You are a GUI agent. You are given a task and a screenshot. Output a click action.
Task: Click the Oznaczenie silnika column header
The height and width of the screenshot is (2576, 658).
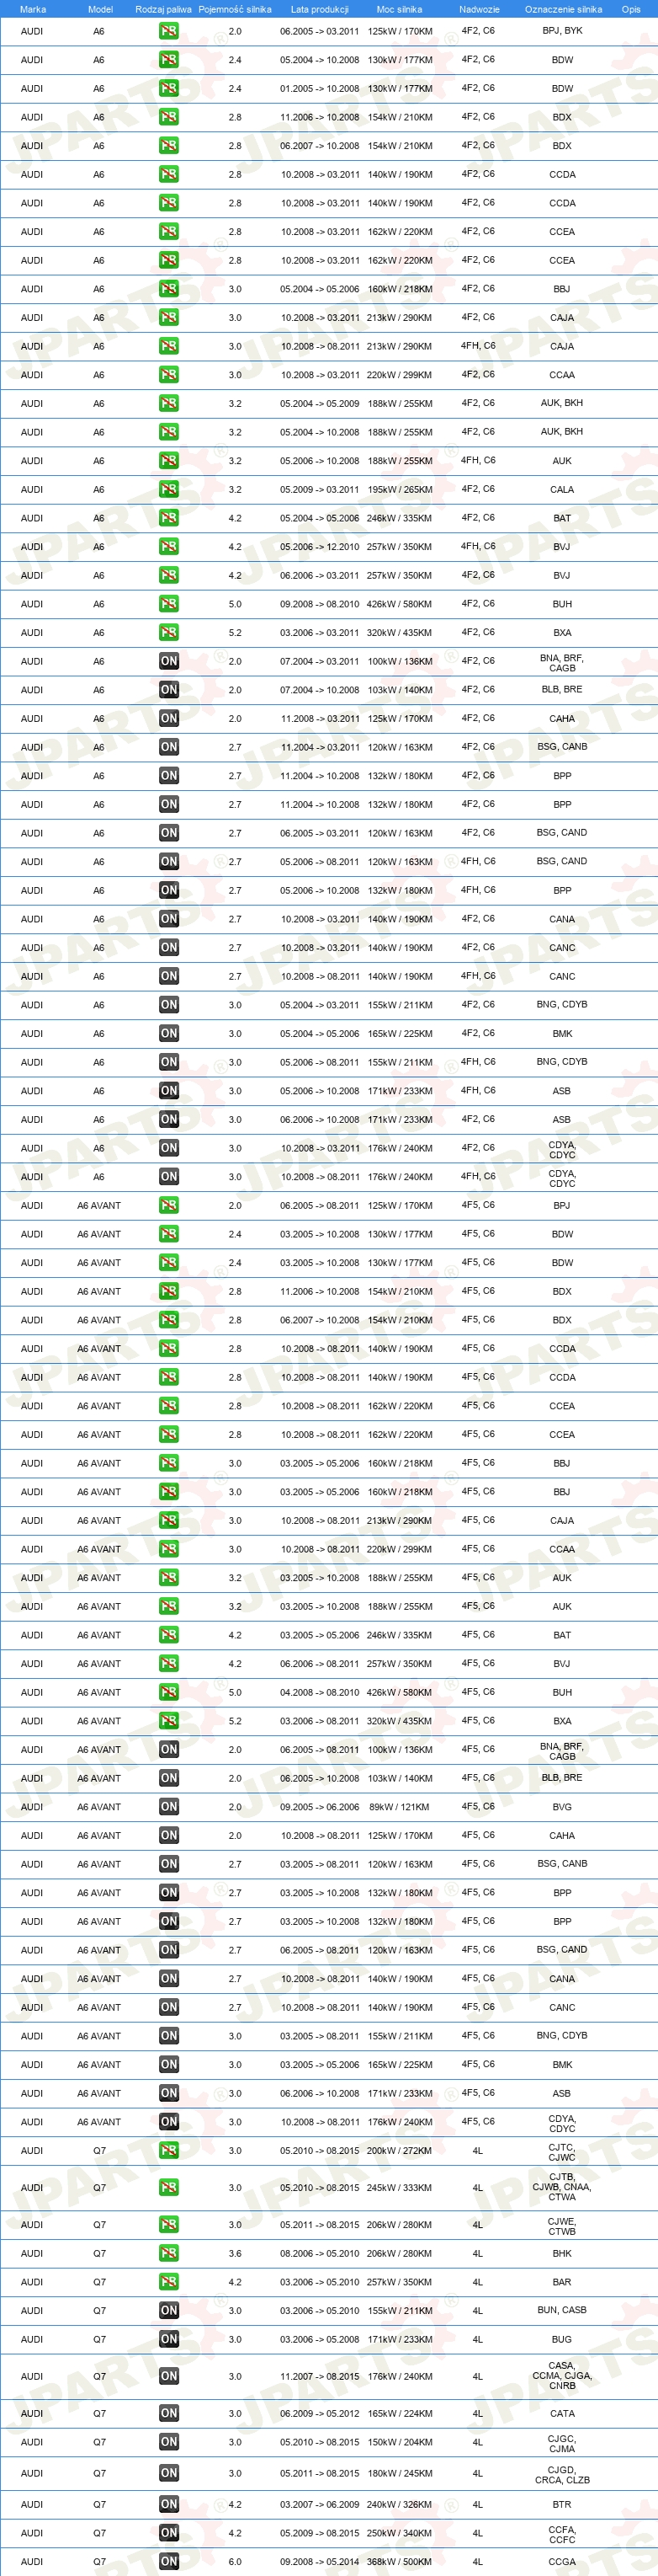pos(563,9)
